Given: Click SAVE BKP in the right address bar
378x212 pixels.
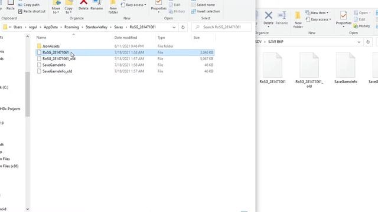Looking at the screenshot, I should [276, 42].
